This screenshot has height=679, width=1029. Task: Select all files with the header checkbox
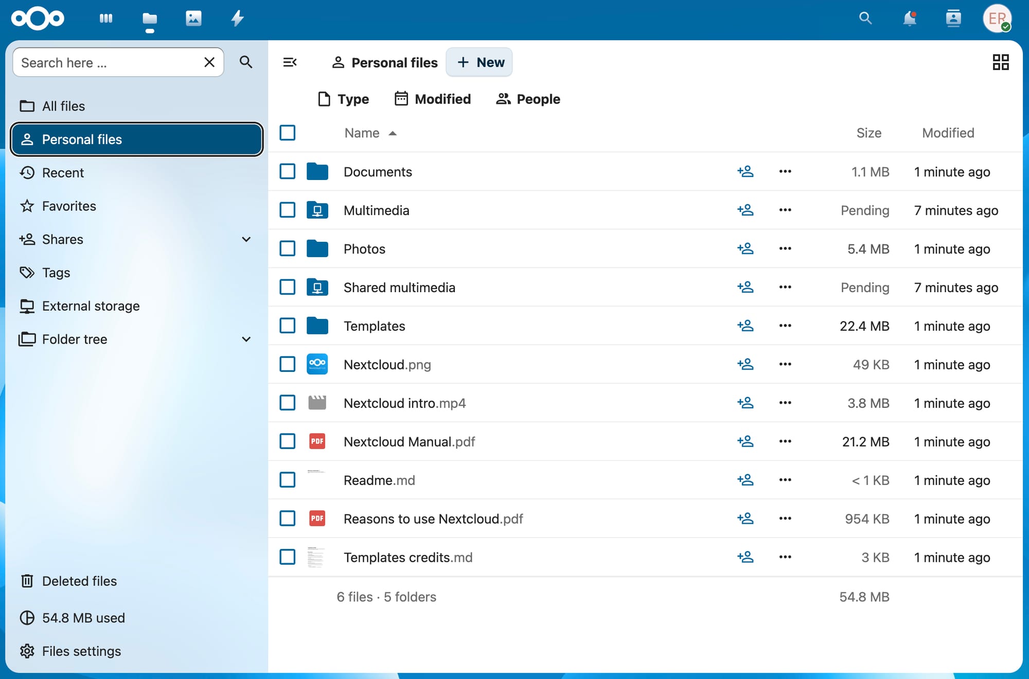[x=287, y=133]
